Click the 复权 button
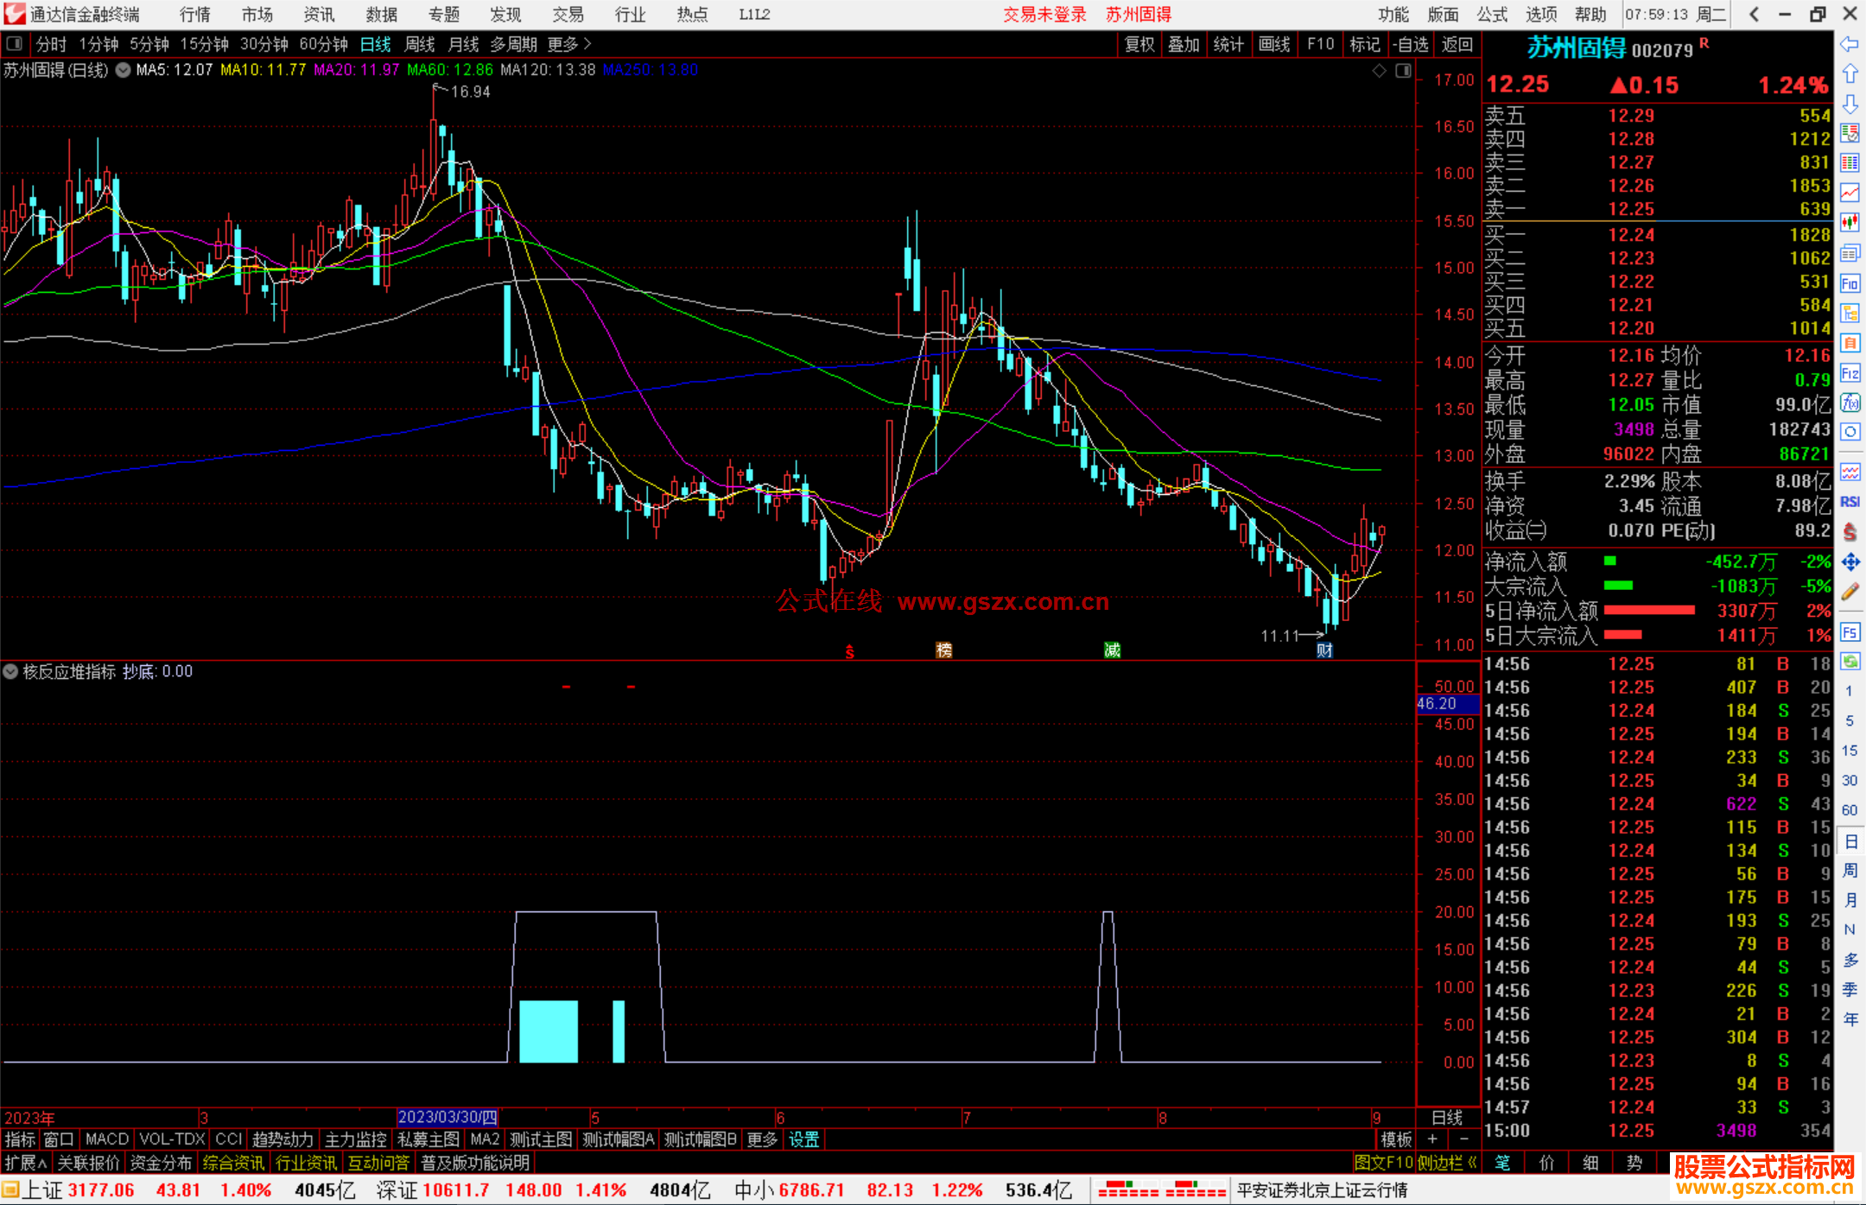 1139,44
